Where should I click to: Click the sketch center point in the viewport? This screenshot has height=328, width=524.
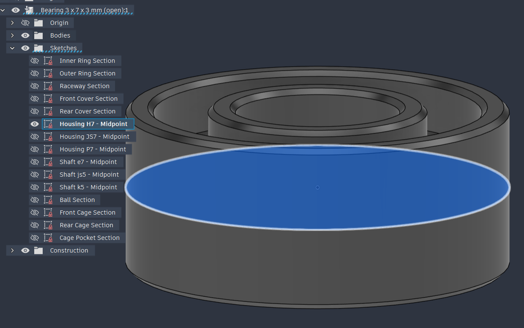click(x=317, y=188)
